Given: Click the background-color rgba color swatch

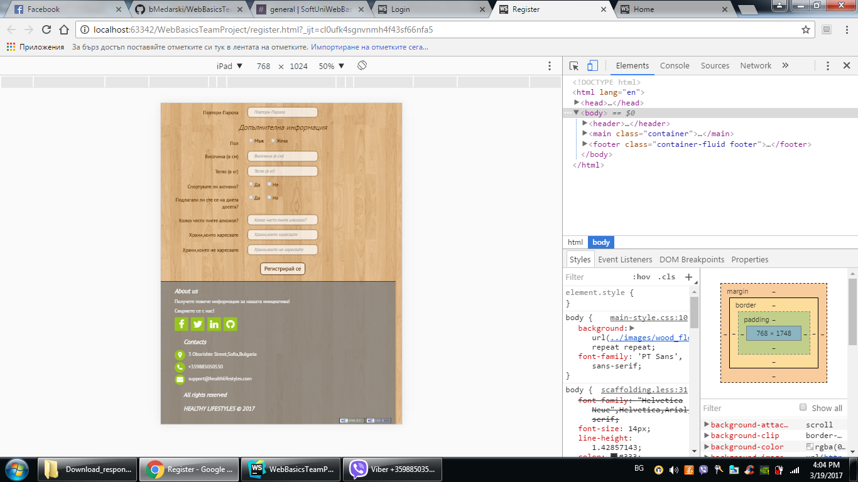Looking at the screenshot, I should [x=810, y=447].
